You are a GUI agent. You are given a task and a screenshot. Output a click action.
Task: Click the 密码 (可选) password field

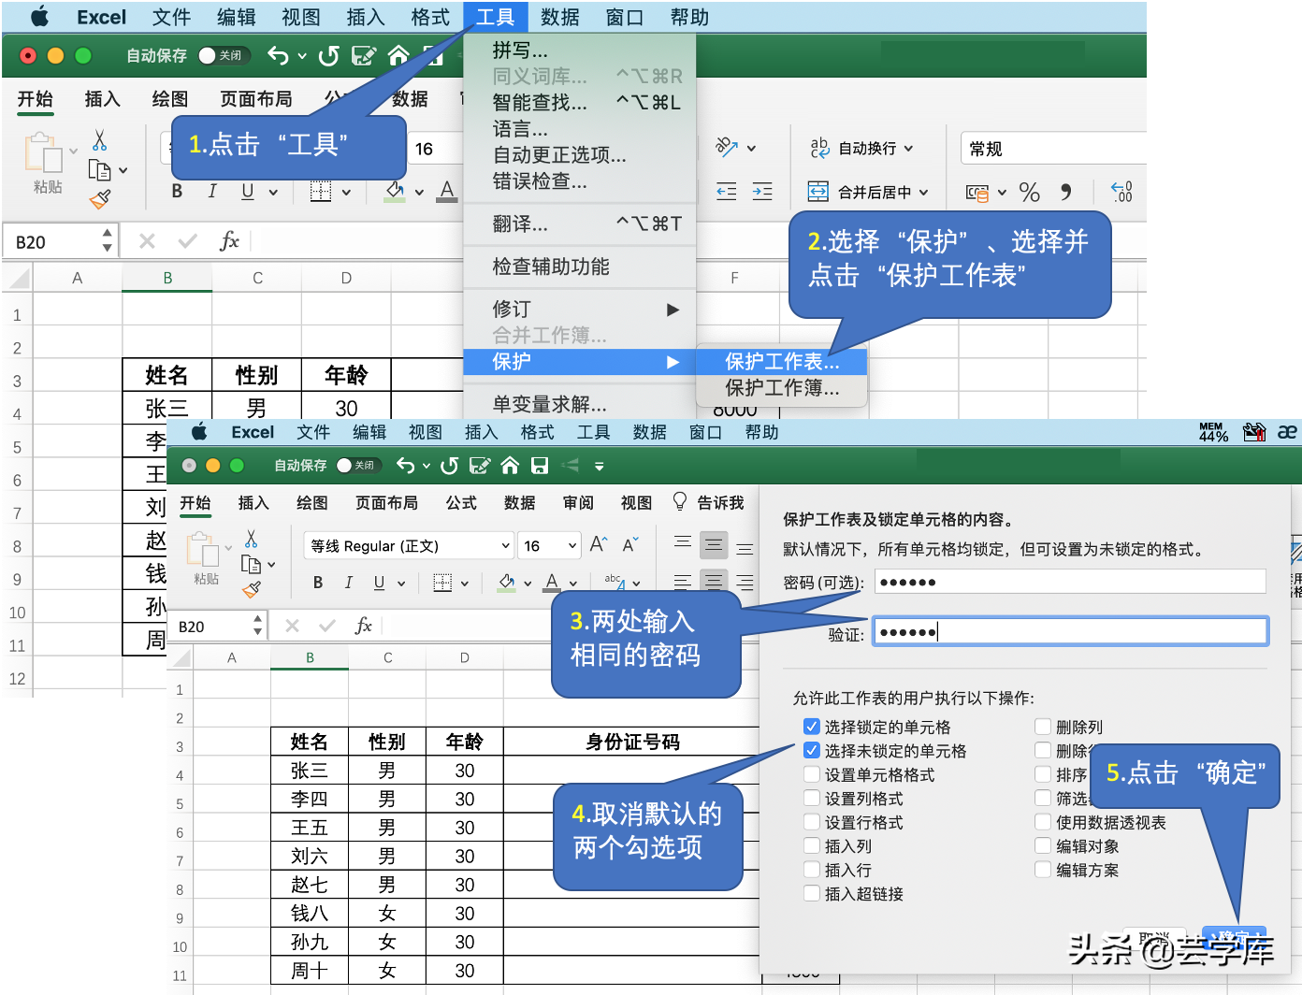tap(1070, 582)
